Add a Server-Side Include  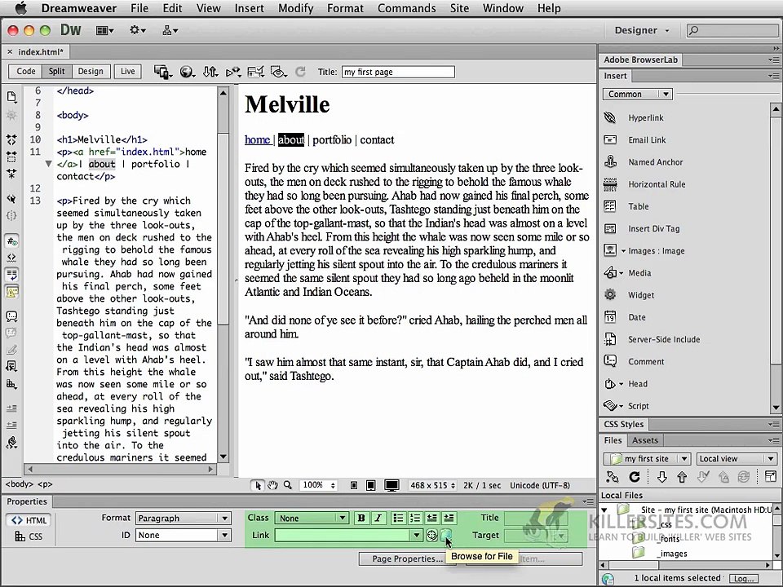[x=663, y=339]
